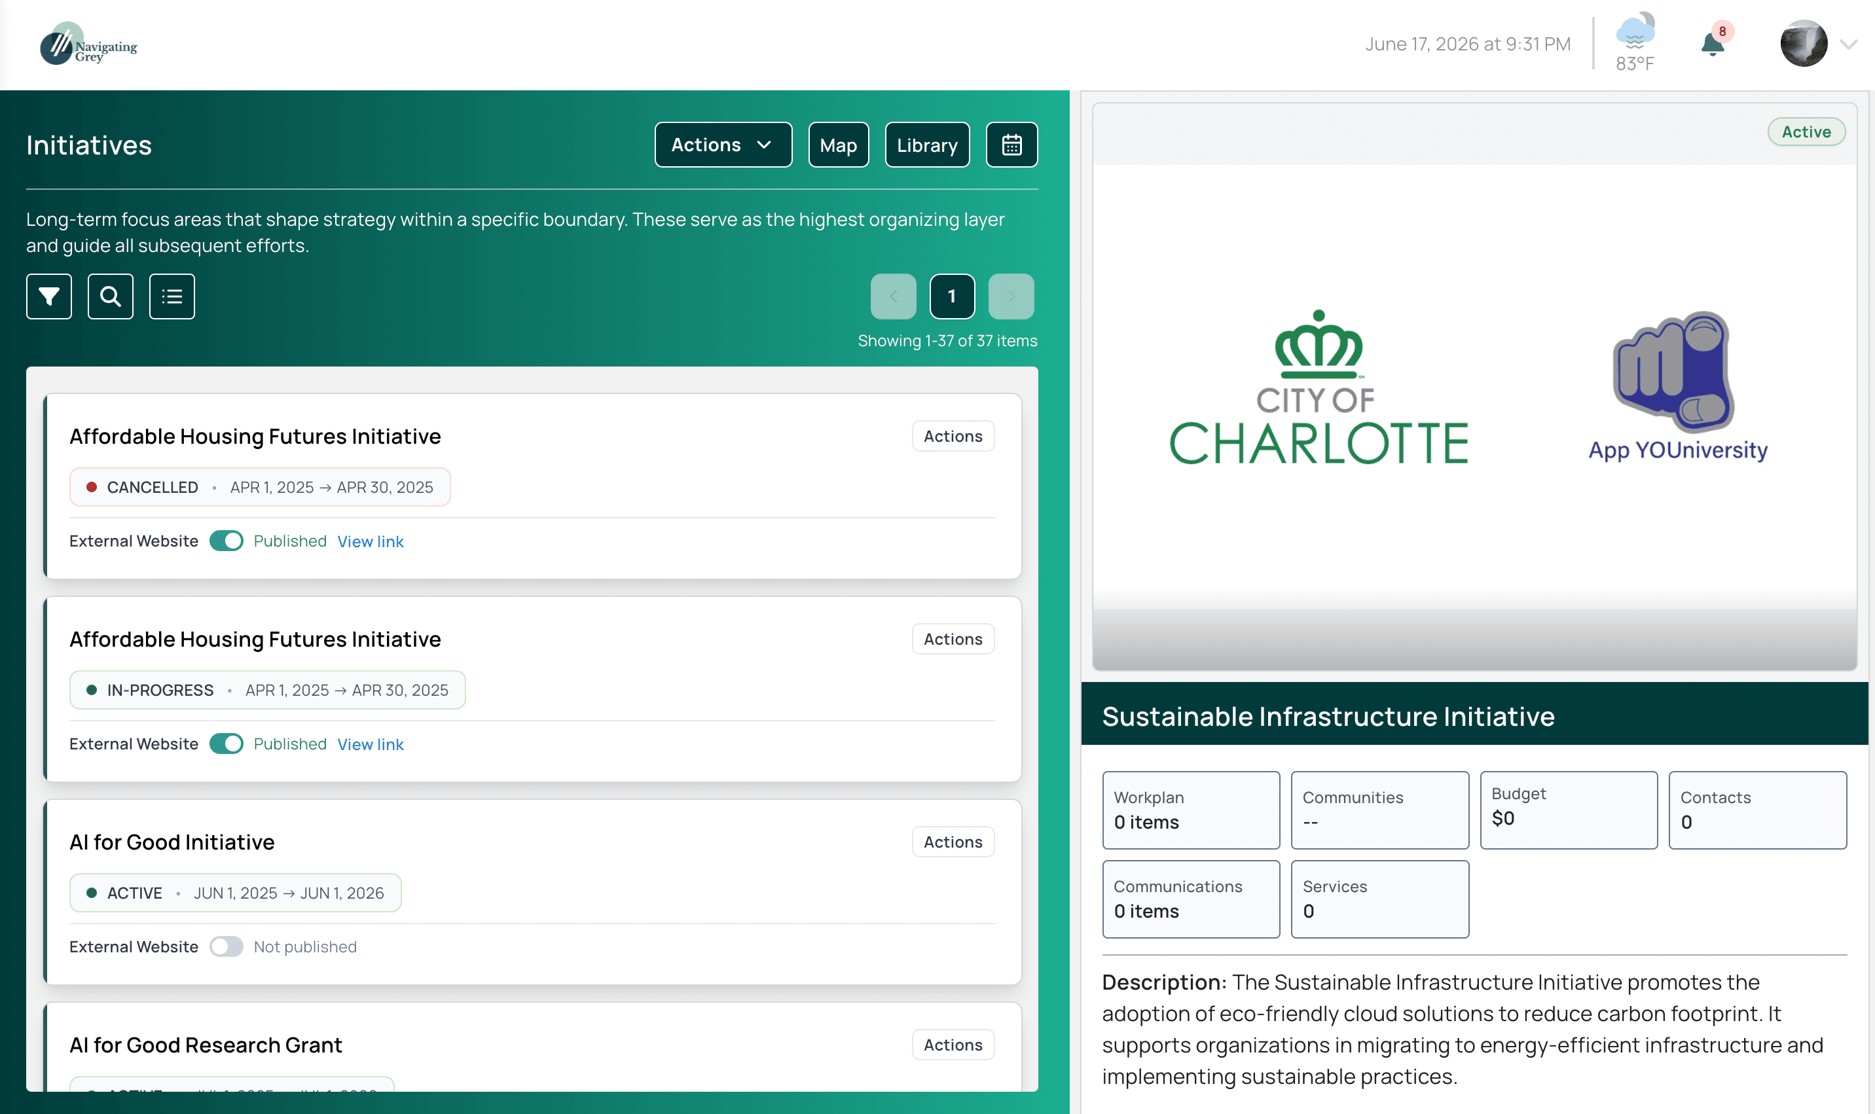
Task: Open the Services tile
Action: [1379, 899]
